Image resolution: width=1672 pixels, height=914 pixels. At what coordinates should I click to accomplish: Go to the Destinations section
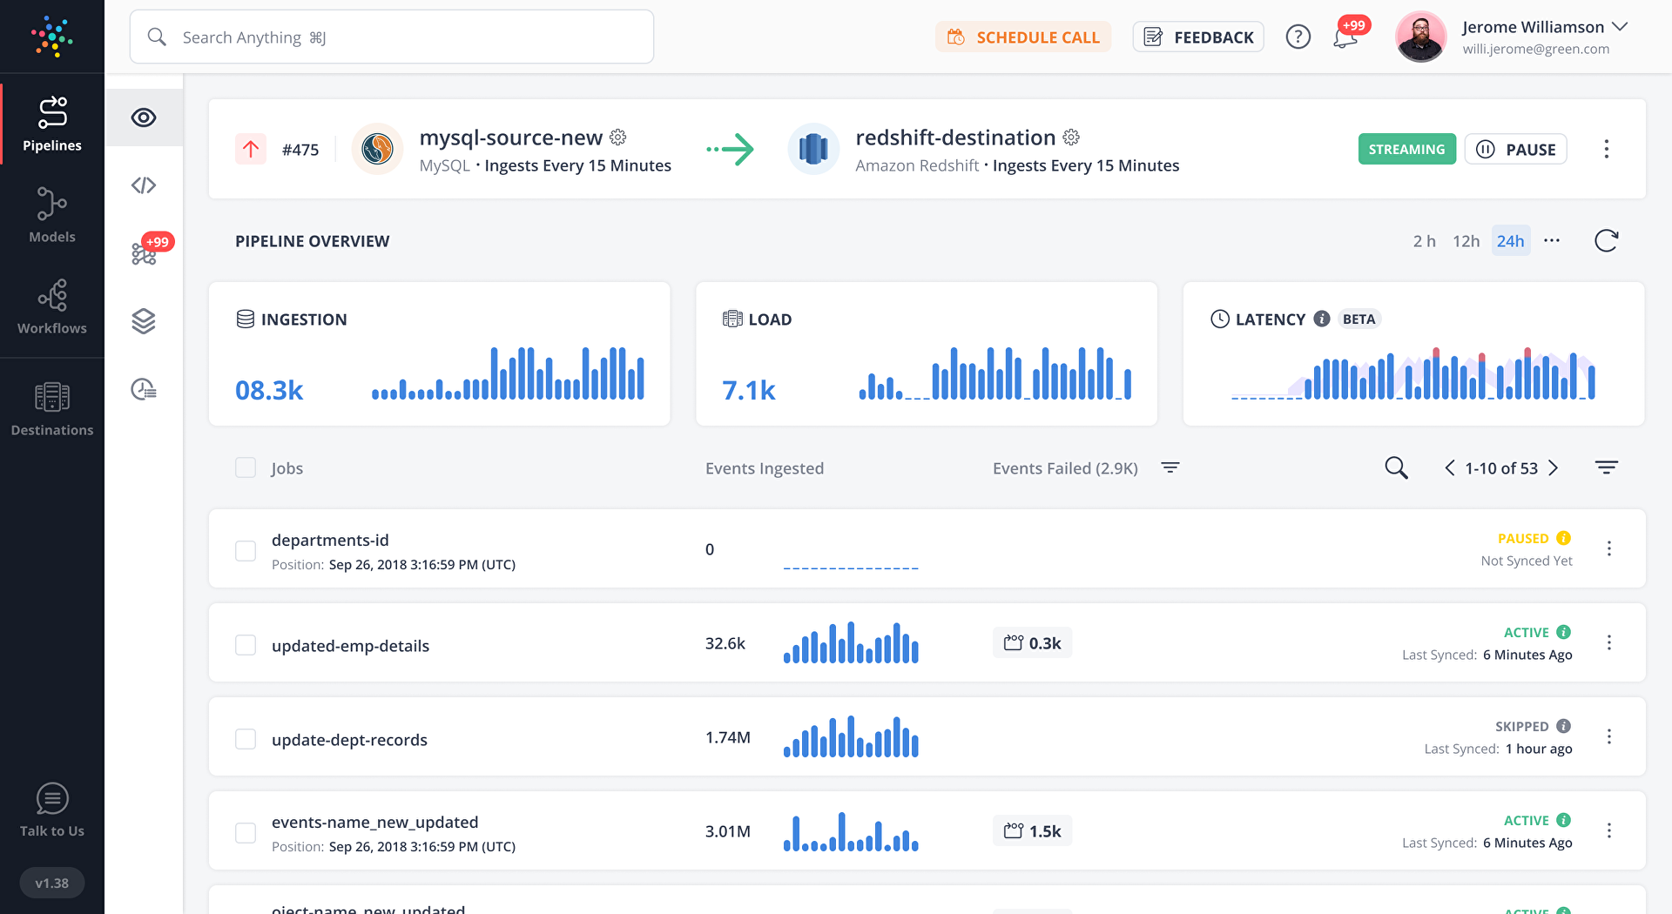pyautogui.click(x=51, y=407)
